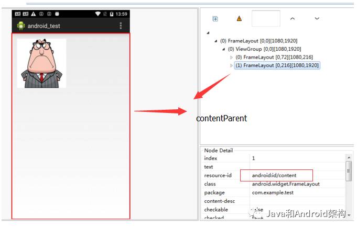Click the android app launcher icon in phone
The height and width of the screenshot is (229, 357).
[21, 26]
